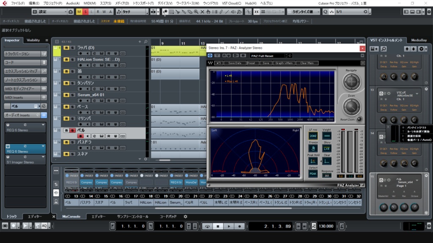The image size is (433, 243).
Task: Click the tempo 130.000 field
Action: pos(326,227)
